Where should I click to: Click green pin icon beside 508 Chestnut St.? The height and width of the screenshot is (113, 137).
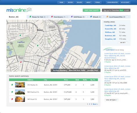click(x=12, y=92)
